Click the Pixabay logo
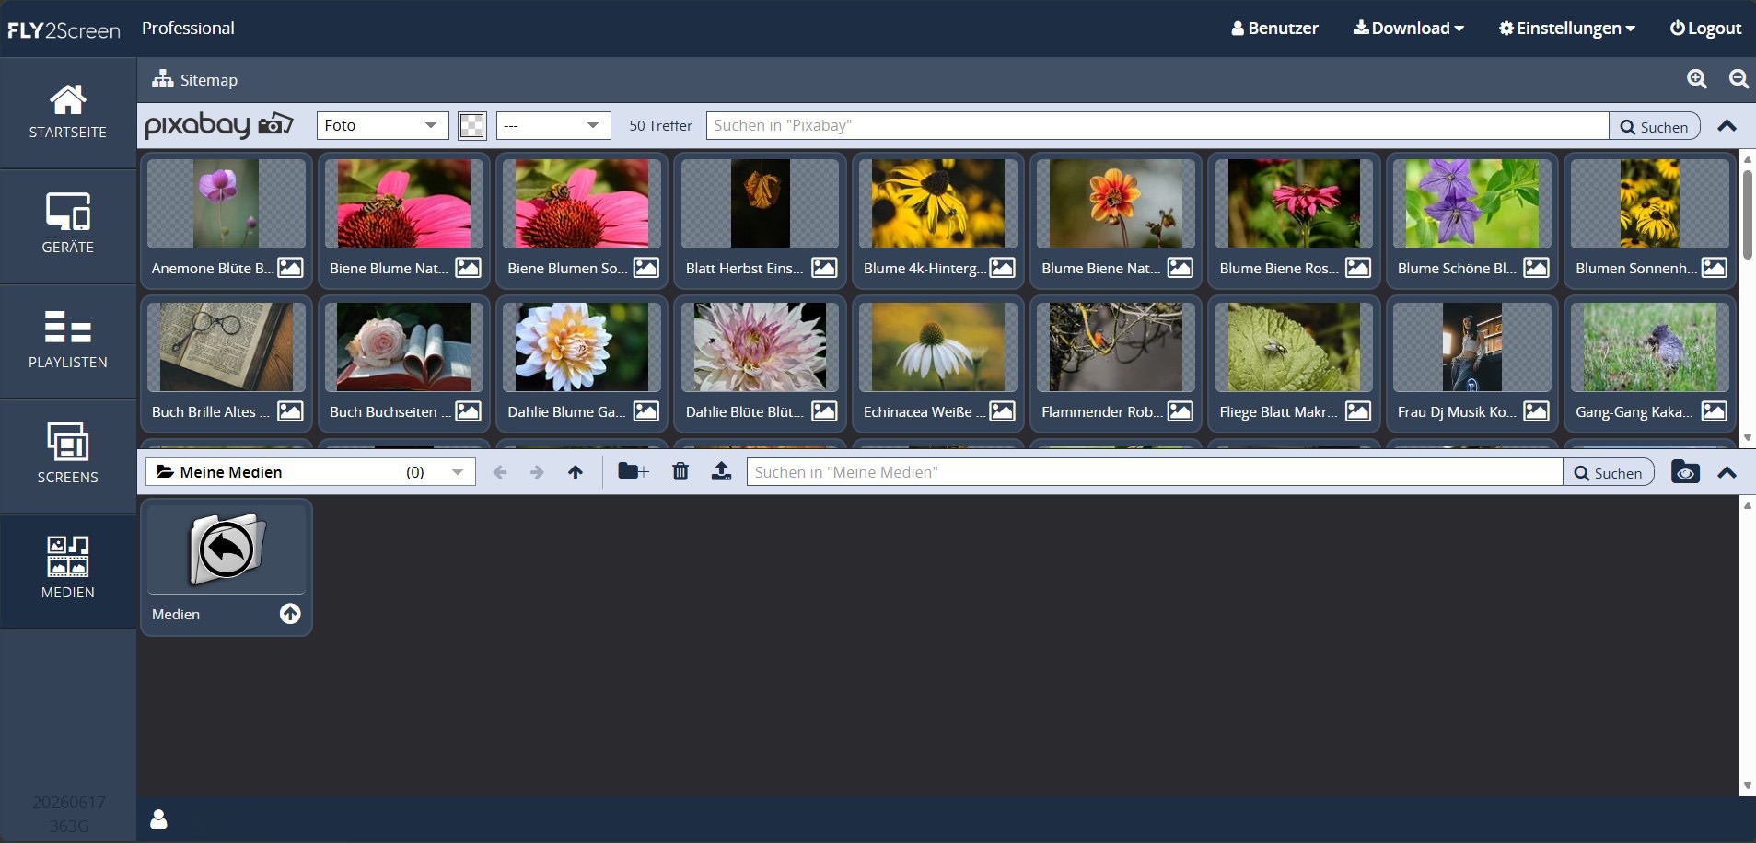This screenshot has height=843, width=1756. 219,124
